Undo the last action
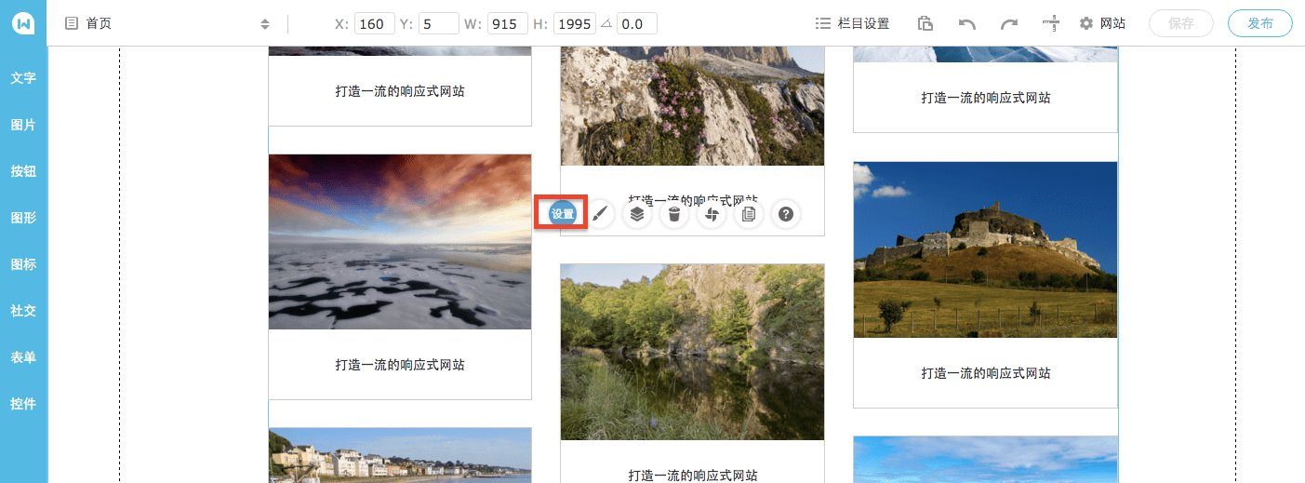1305x483 pixels. pyautogui.click(x=967, y=24)
